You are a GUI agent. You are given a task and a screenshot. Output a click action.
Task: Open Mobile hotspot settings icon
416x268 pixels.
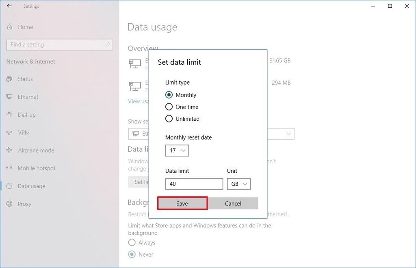point(9,168)
